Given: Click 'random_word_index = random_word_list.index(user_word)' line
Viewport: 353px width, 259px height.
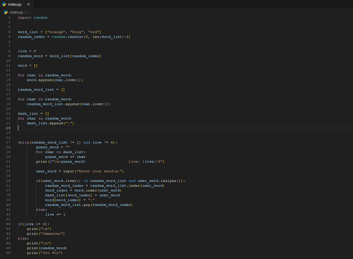Looking at the screenshot, I should [x=105, y=186].
